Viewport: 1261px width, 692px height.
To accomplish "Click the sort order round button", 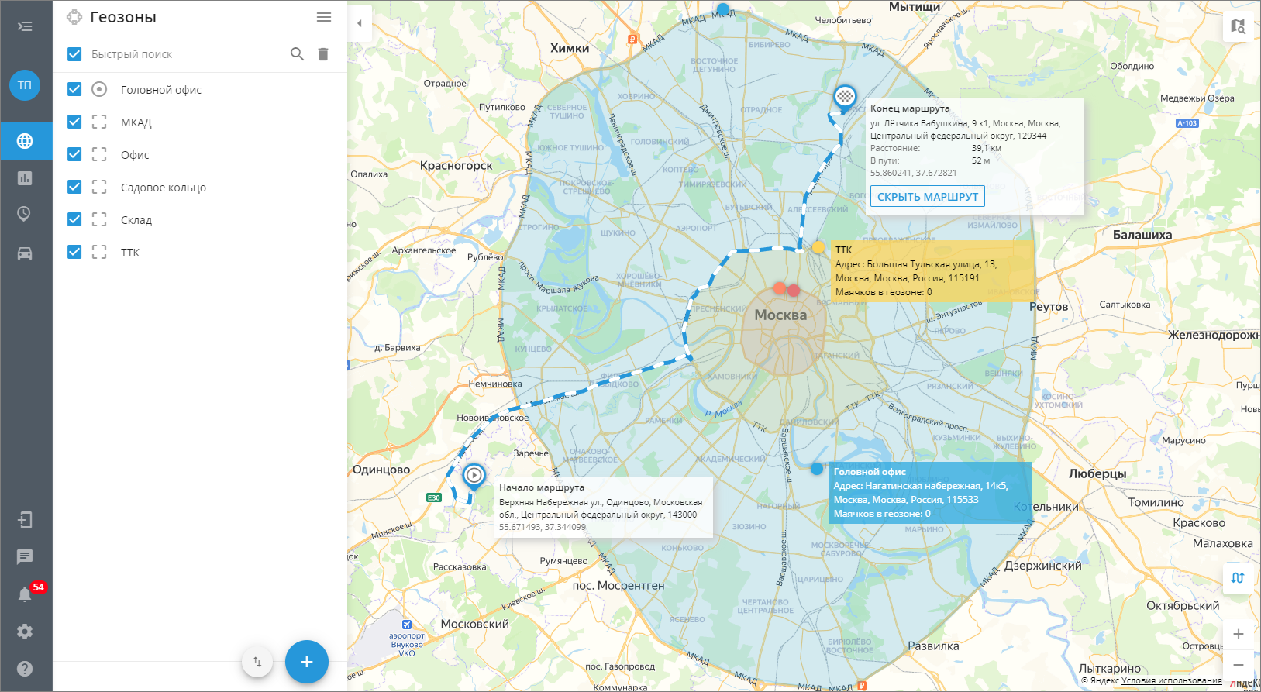I will [257, 662].
